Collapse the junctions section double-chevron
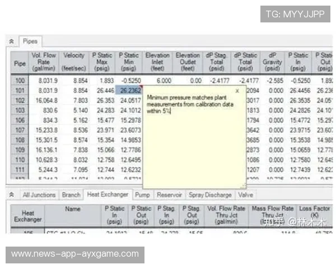Viewport: 336px width, 269px height. point(11,195)
